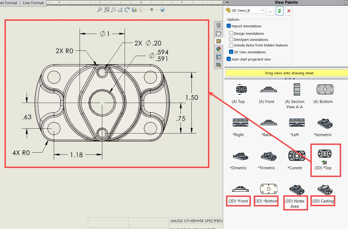
Task: Click the Hide/Show Items eye icon
Action: [152, 10]
